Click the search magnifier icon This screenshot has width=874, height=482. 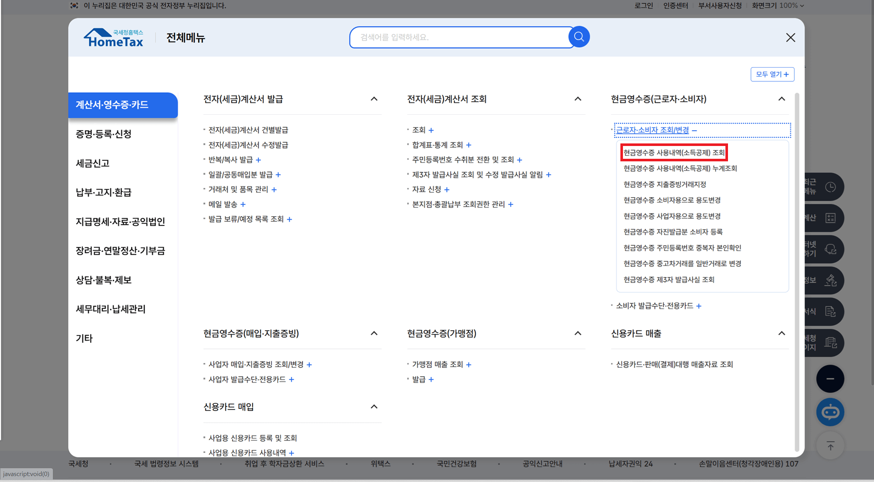[579, 36]
